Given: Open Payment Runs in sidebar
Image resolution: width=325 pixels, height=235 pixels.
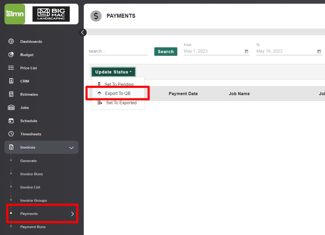Looking at the screenshot, I should [x=33, y=227].
